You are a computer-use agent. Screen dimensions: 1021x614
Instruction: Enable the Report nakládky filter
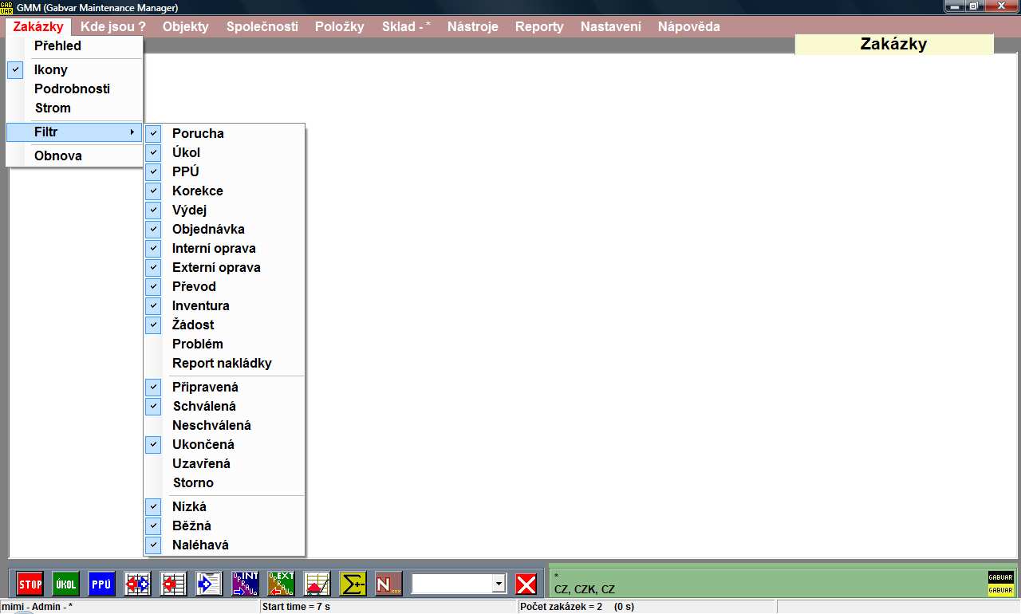click(225, 363)
